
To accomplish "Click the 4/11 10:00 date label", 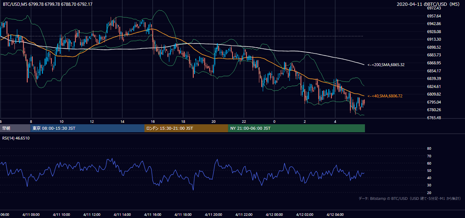I will 61,214.
